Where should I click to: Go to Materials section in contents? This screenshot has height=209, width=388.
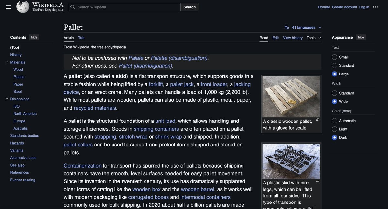(17, 62)
